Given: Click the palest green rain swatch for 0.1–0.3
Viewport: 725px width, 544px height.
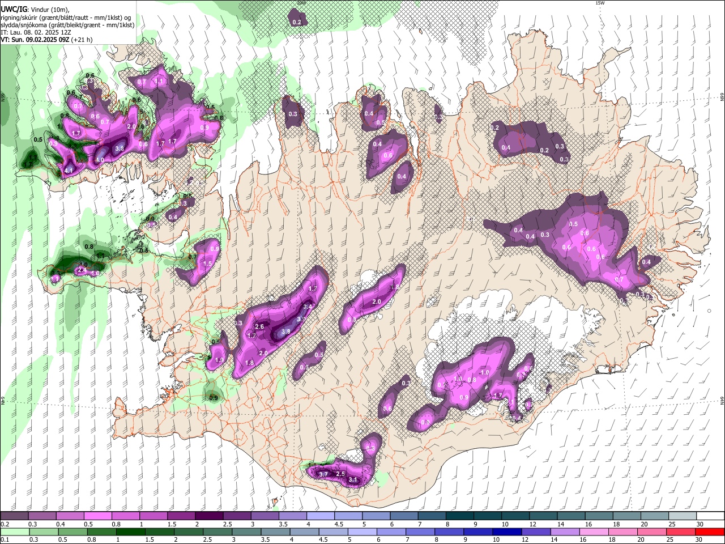Looking at the screenshot, I should [x=15, y=532].
